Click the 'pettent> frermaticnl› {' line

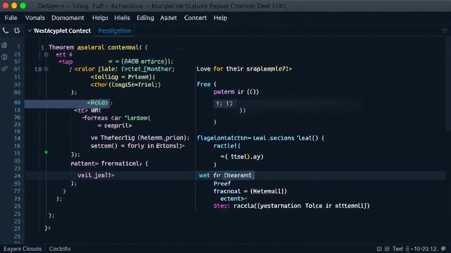coord(109,163)
